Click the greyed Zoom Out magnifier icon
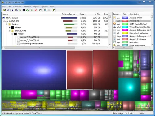155x116 pixels. coord(49,10)
